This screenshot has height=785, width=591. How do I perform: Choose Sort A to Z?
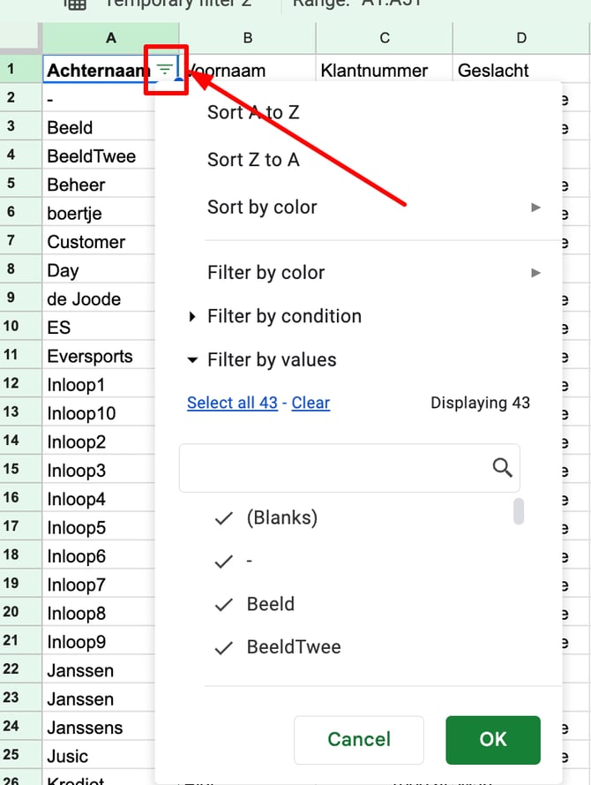pyautogui.click(x=253, y=113)
